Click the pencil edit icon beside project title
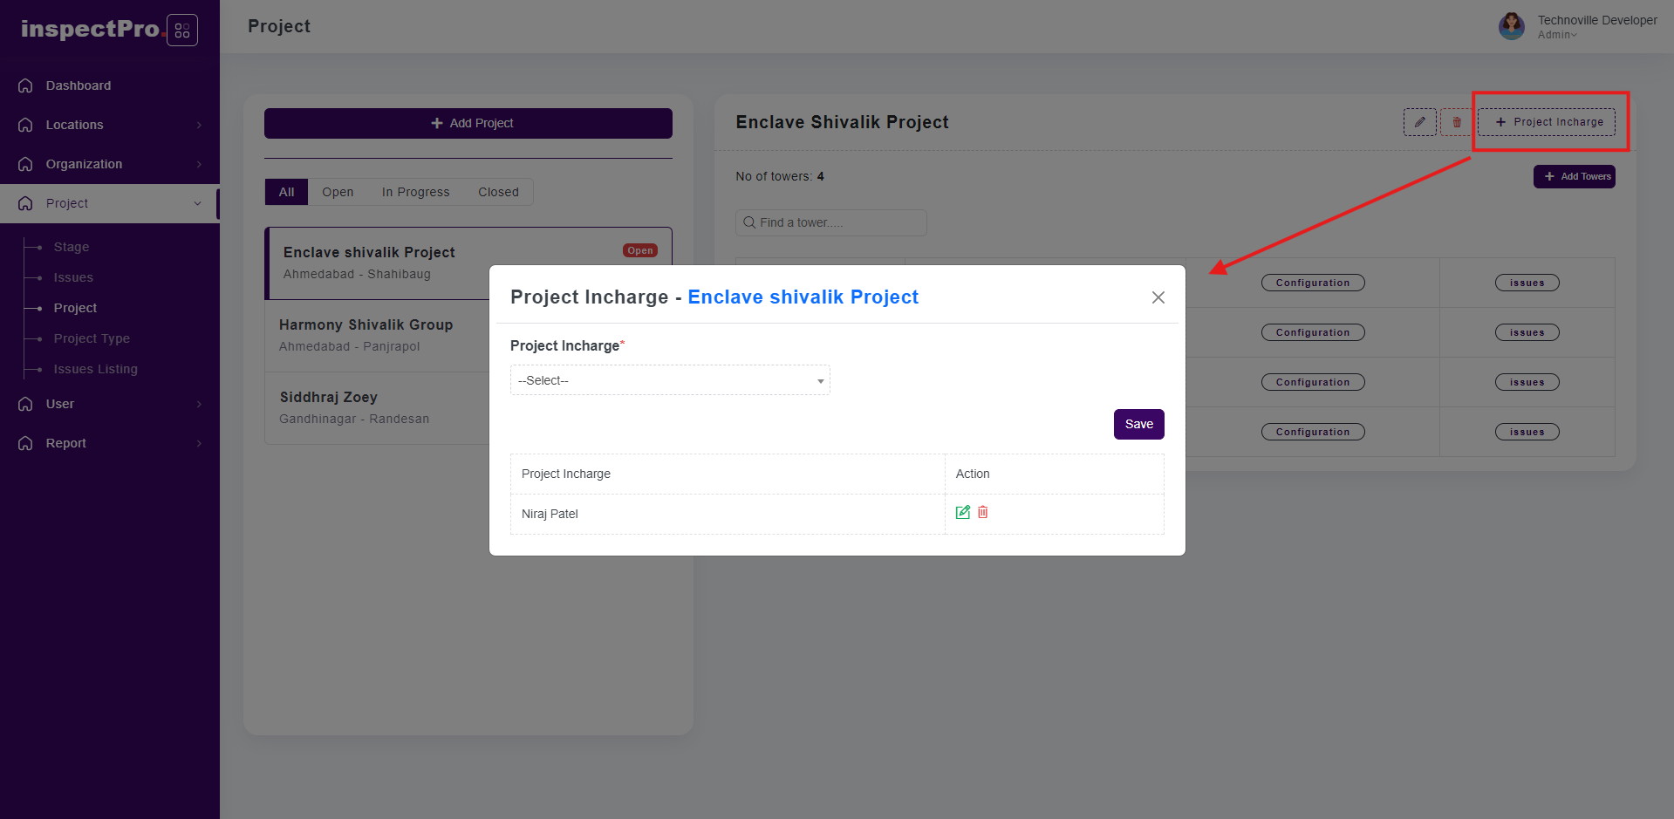 1419,122
